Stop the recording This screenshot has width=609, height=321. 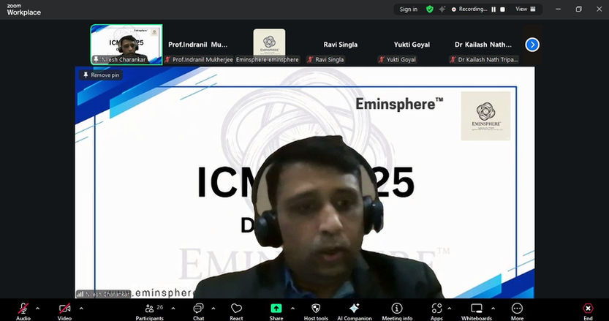click(502, 10)
